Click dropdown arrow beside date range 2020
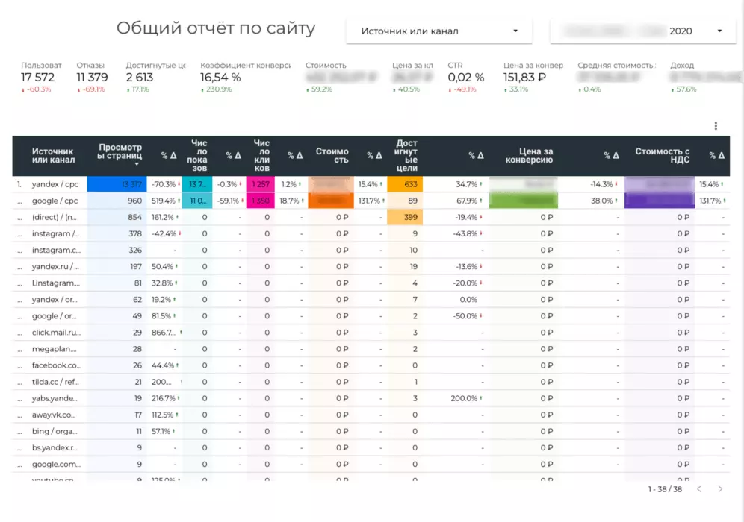 pyautogui.click(x=719, y=31)
